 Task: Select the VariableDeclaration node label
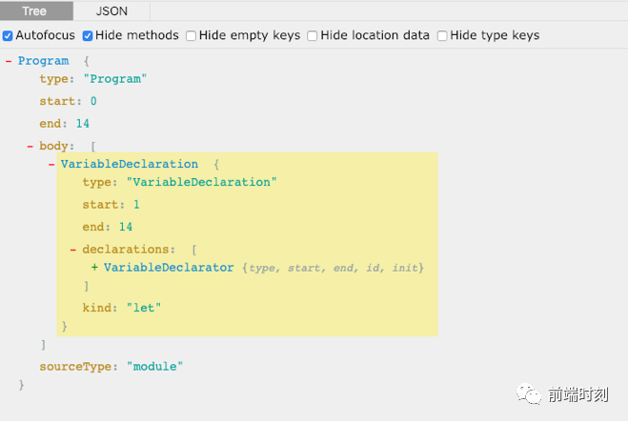[x=130, y=165]
